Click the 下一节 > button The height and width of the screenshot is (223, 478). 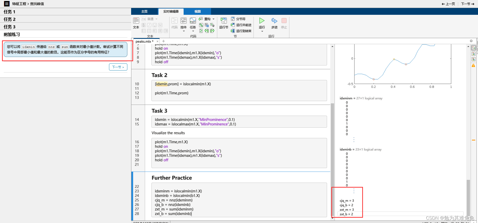tap(118, 67)
